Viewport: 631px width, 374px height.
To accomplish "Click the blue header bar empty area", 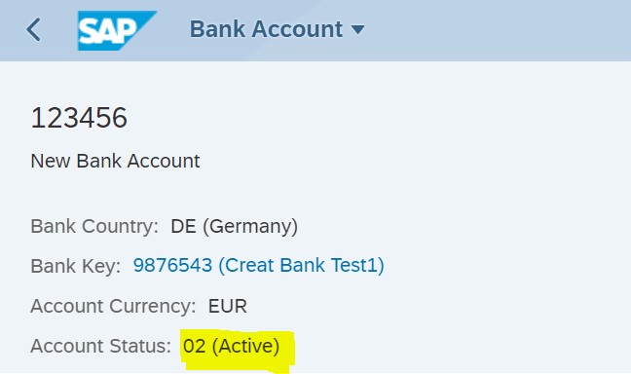I will (x=497, y=30).
